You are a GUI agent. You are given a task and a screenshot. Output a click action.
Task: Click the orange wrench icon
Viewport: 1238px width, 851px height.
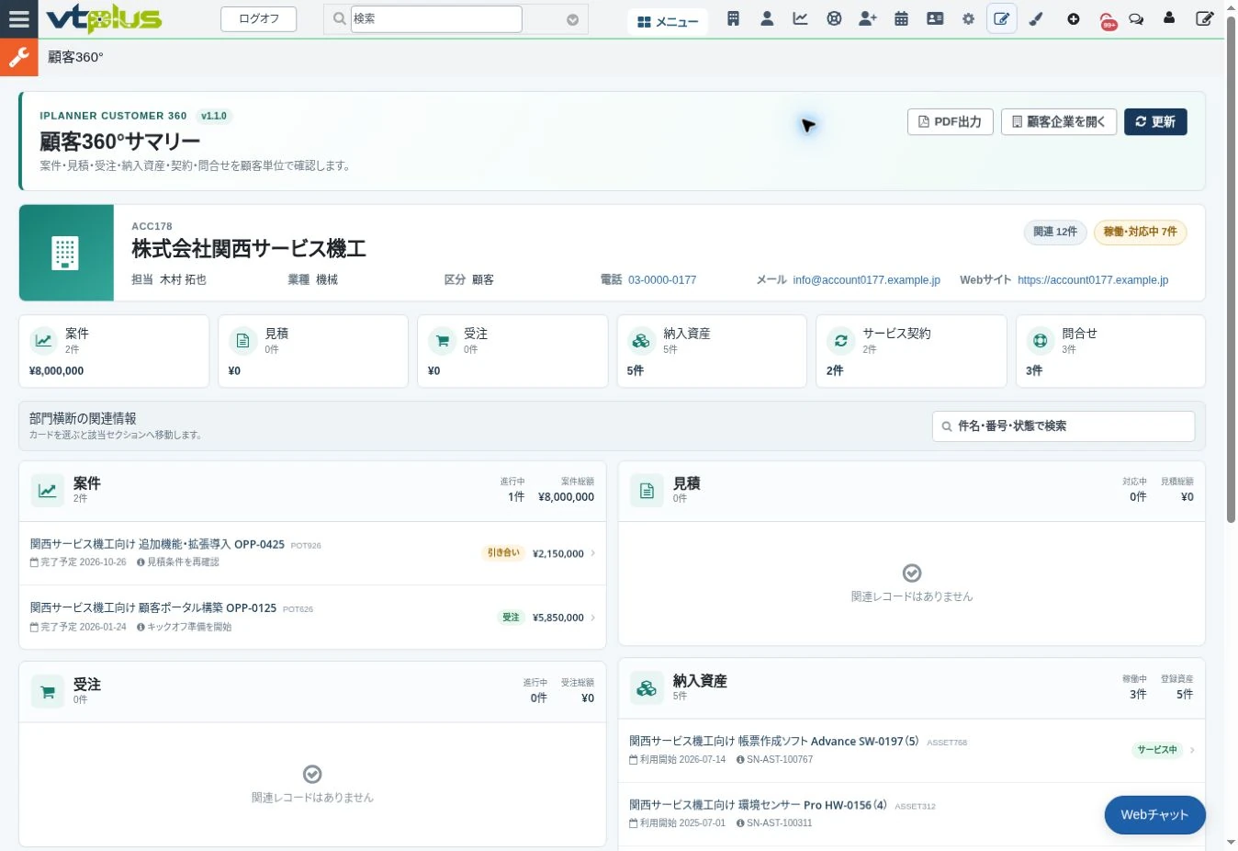point(18,57)
